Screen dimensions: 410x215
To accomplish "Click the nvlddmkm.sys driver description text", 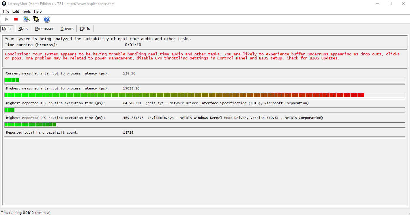I will tap(235, 118).
